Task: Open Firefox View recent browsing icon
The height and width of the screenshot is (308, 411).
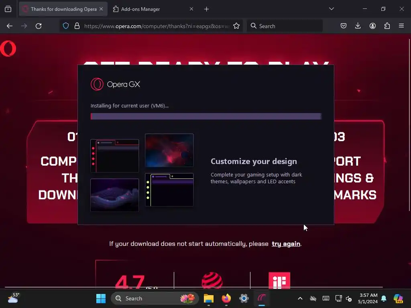Action: pyautogui.click(x=8, y=9)
